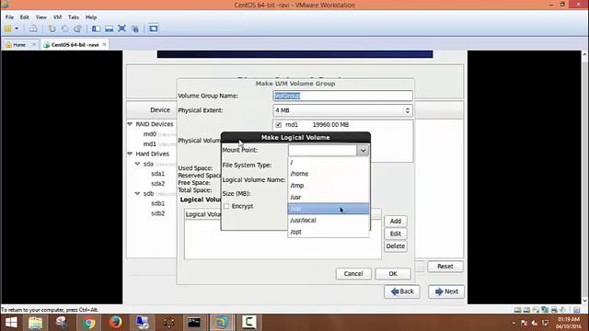Choose /usr from the mount point list

329,197
